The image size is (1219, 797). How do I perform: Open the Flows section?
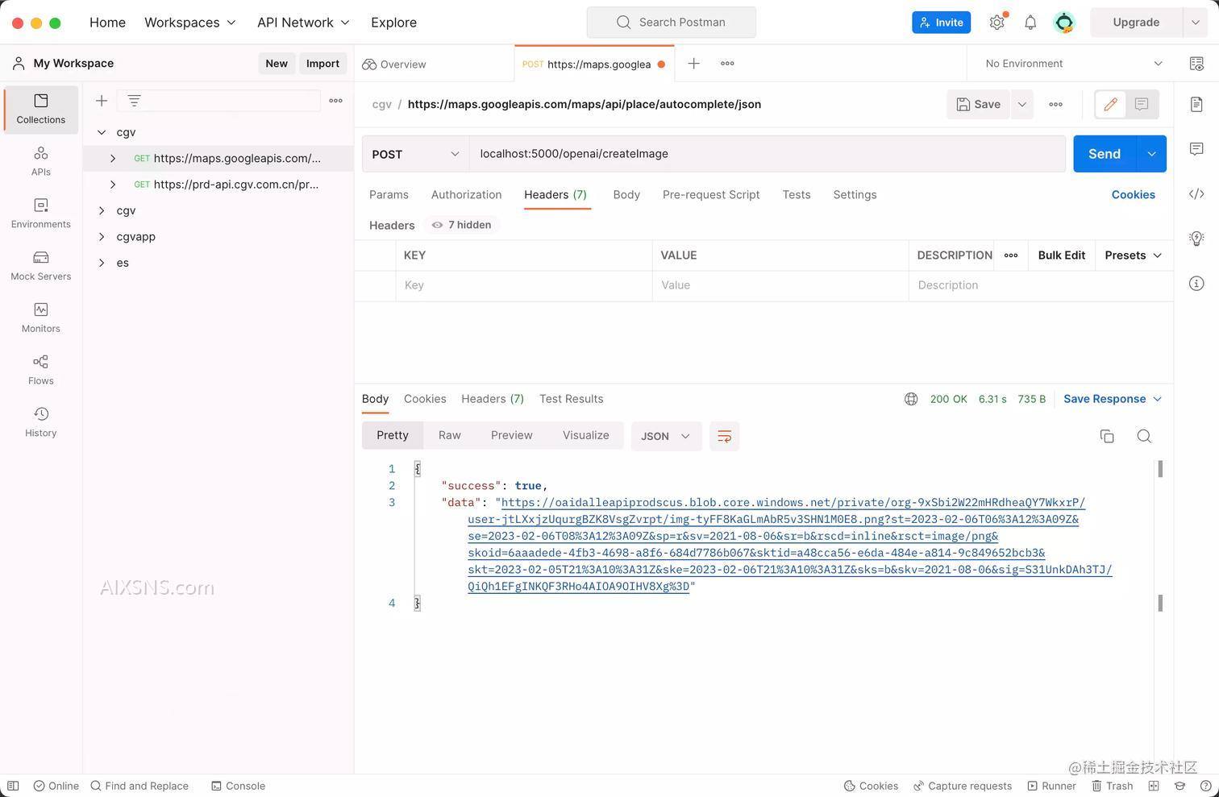[x=40, y=369]
